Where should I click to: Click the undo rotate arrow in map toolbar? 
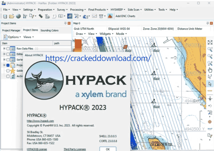(x=210, y=106)
